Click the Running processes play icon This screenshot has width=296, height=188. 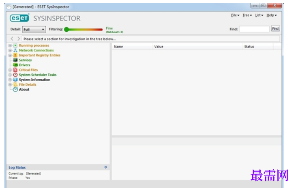point(15,45)
